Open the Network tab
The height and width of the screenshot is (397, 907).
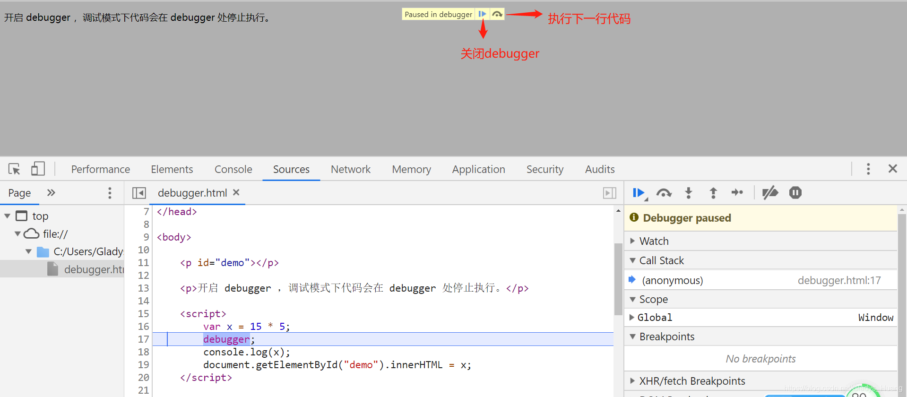[351, 169]
